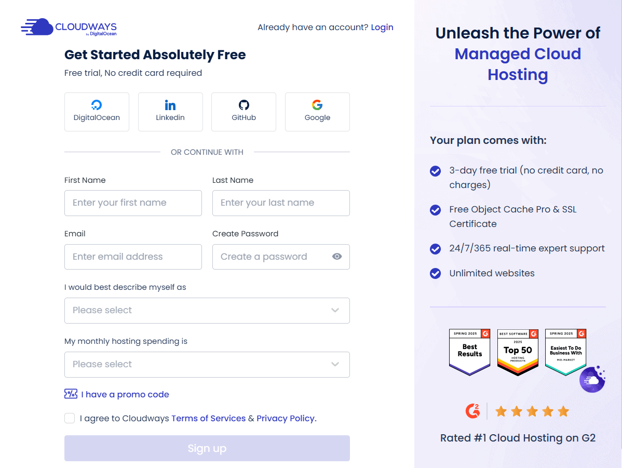Viewport: 622px width, 468px height.
Task: Open the monthly hosting spending dropdown
Action: pyautogui.click(x=207, y=365)
